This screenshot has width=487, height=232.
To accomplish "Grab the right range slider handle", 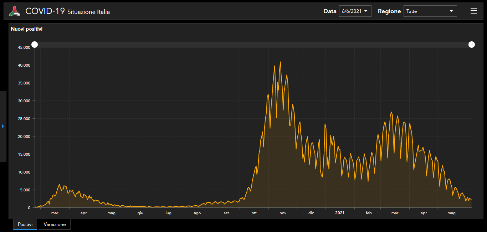I will [472, 45].
